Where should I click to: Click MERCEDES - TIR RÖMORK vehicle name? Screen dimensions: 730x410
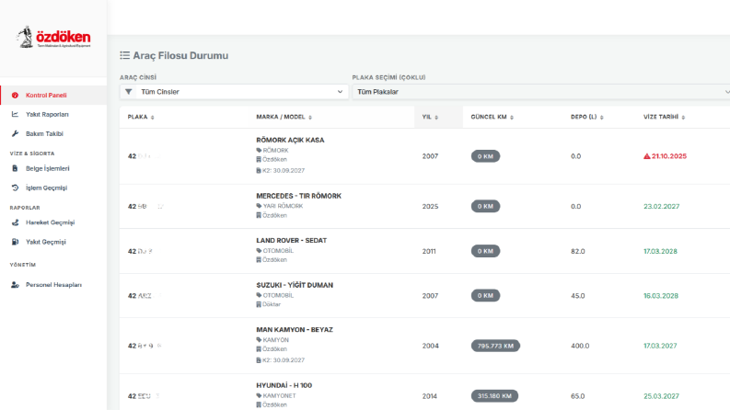[298, 196]
